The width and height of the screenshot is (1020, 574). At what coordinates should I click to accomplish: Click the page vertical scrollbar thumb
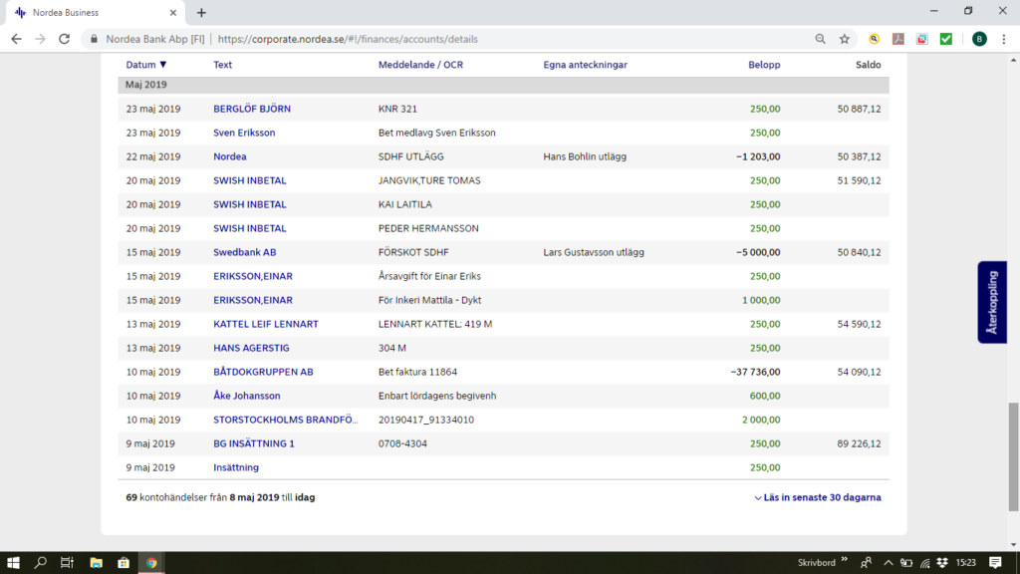tap(1013, 456)
